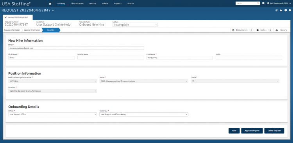Click the Documents count badge

251,30
